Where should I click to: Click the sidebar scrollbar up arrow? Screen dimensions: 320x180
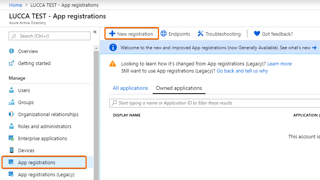pos(96,48)
